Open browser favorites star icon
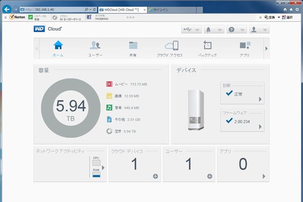Viewport: 303px width, 202px height. tap(291, 9)
